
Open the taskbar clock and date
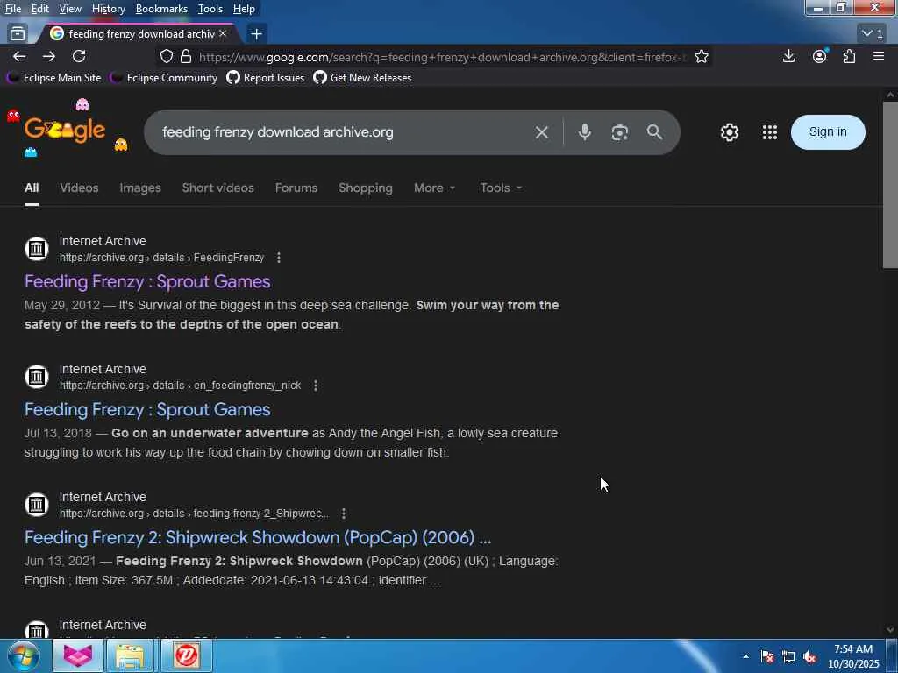(853, 656)
